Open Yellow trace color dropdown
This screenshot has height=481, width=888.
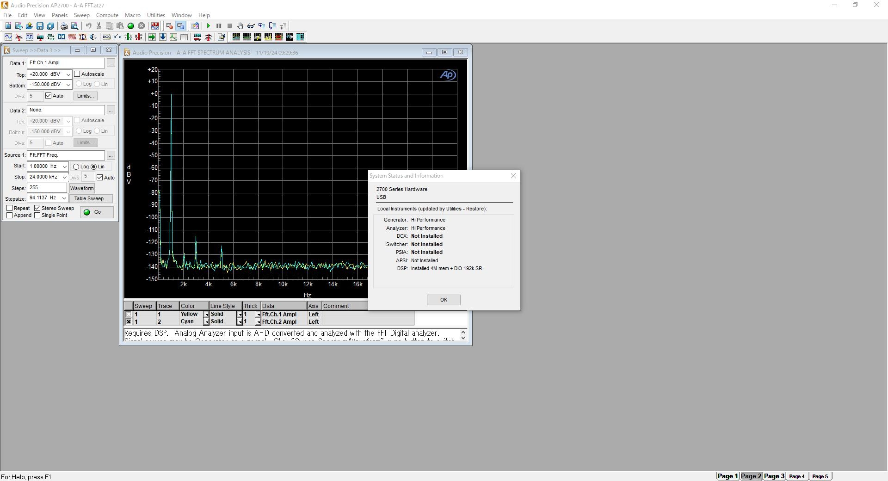pos(206,314)
